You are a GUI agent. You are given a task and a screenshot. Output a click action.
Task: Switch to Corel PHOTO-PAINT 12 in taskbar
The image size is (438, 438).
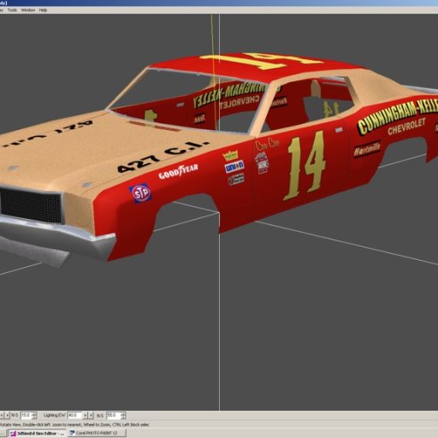pos(97,433)
